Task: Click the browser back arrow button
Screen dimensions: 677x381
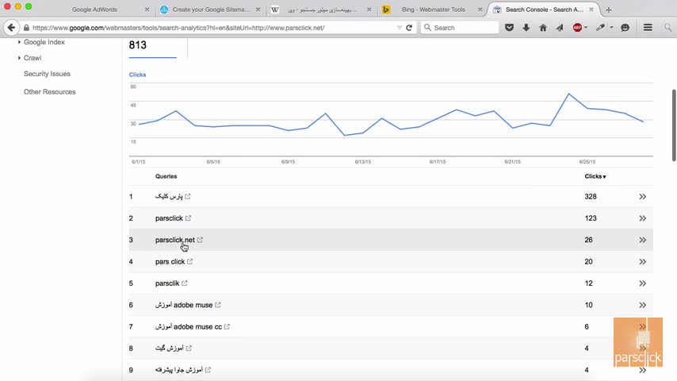Action: 11,28
